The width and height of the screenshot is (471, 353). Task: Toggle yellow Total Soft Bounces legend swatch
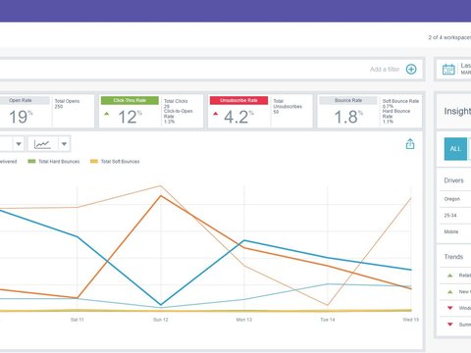(x=94, y=161)
